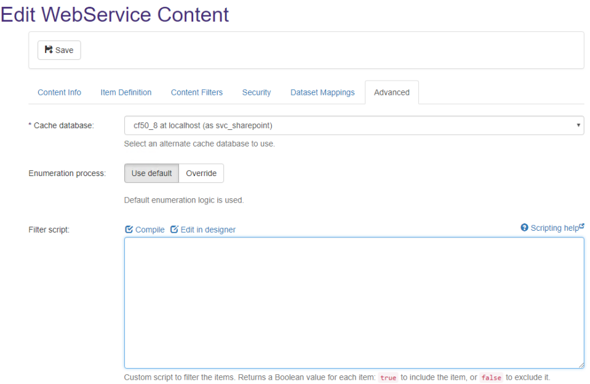Select the Use default enumeration option
590x384 pixels.
pos(151,174)
